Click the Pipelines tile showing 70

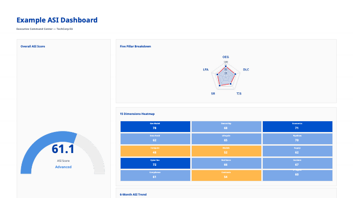tap(297, 139)
